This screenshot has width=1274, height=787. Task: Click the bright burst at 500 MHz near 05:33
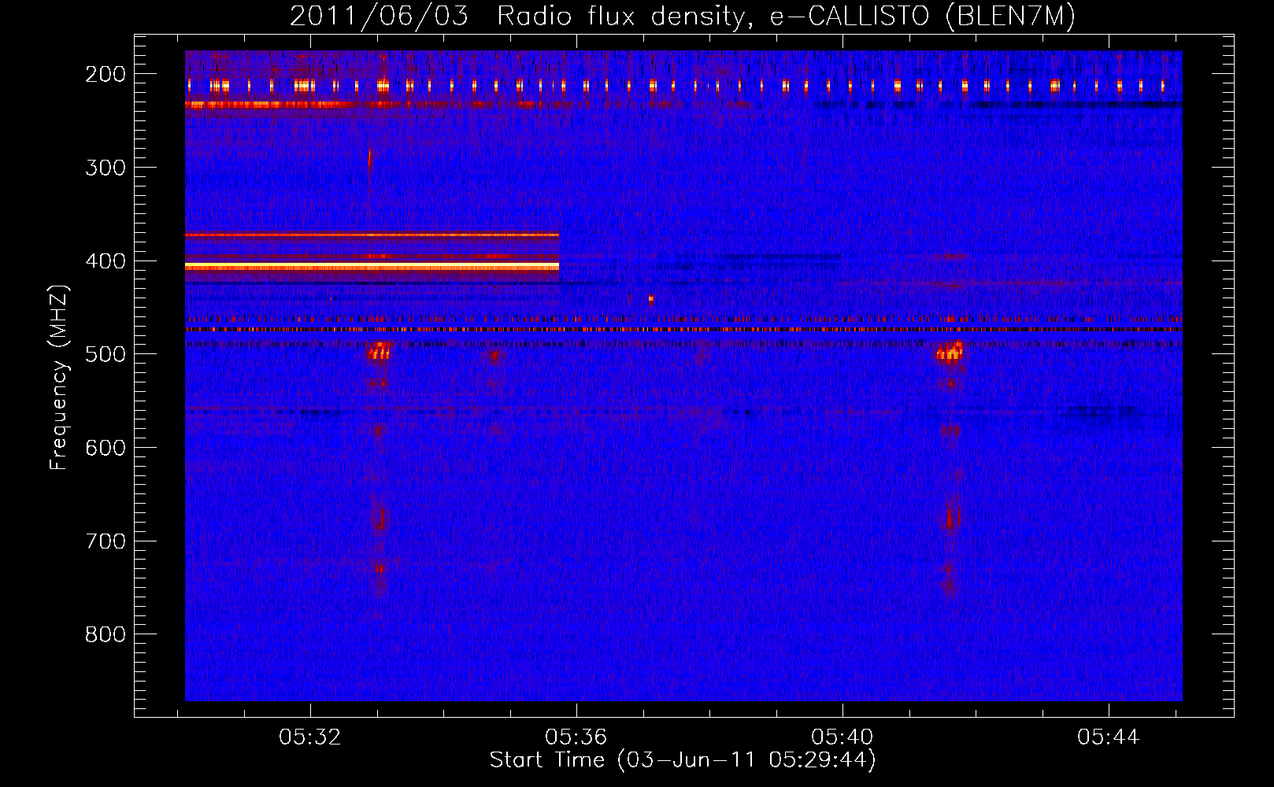[380, 351]
